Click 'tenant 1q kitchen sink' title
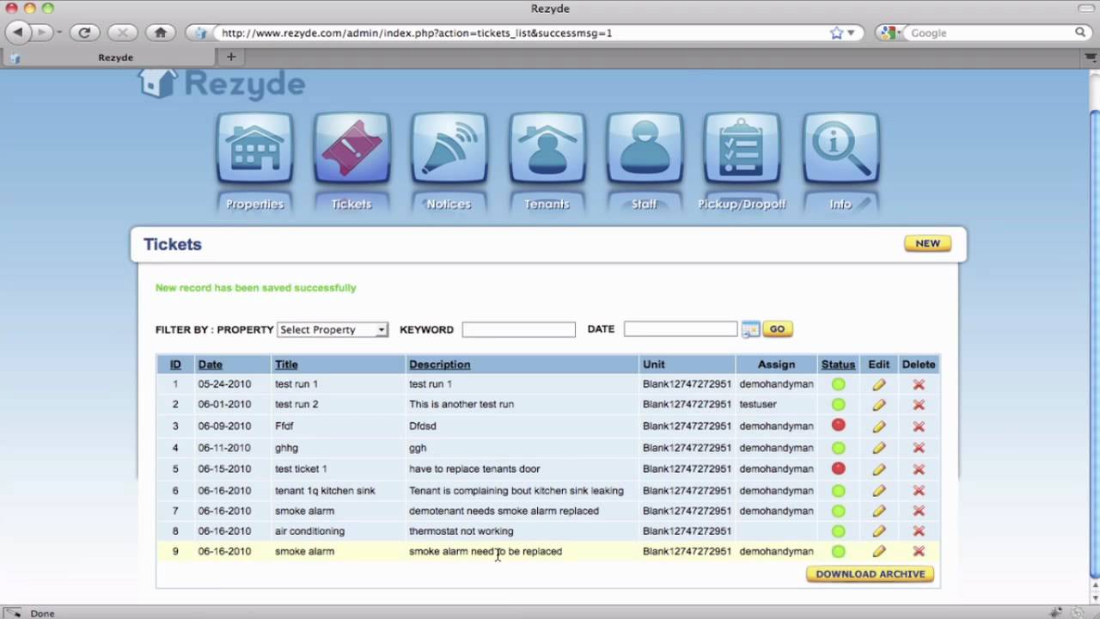1100x619 pixels. click(x=325, y=491)
